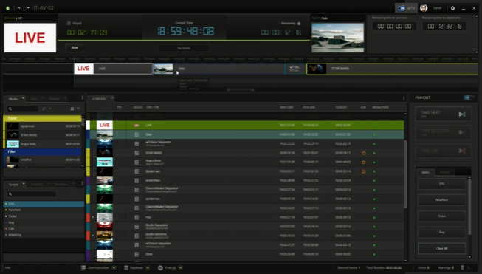
Task: Click the Take Next play-skip icon
Action: point(462,114)
